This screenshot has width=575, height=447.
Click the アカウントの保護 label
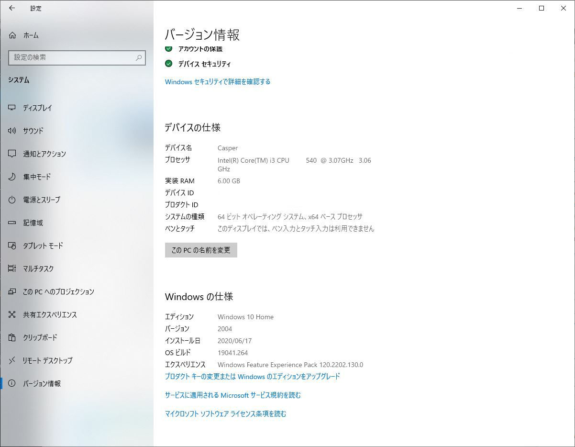click(200, 49)
